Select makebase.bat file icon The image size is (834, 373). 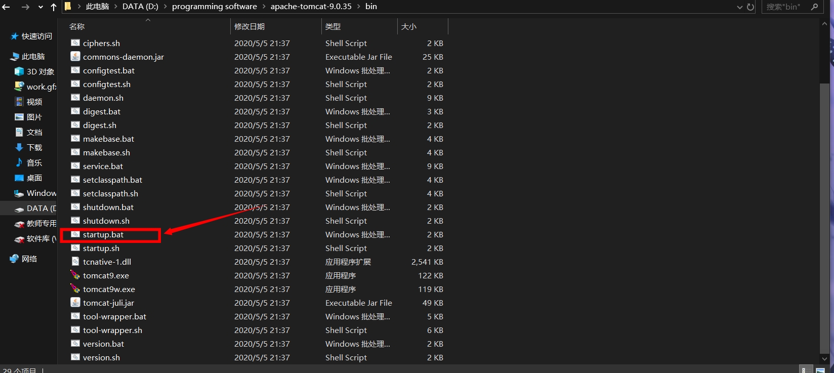pos(75,139)
